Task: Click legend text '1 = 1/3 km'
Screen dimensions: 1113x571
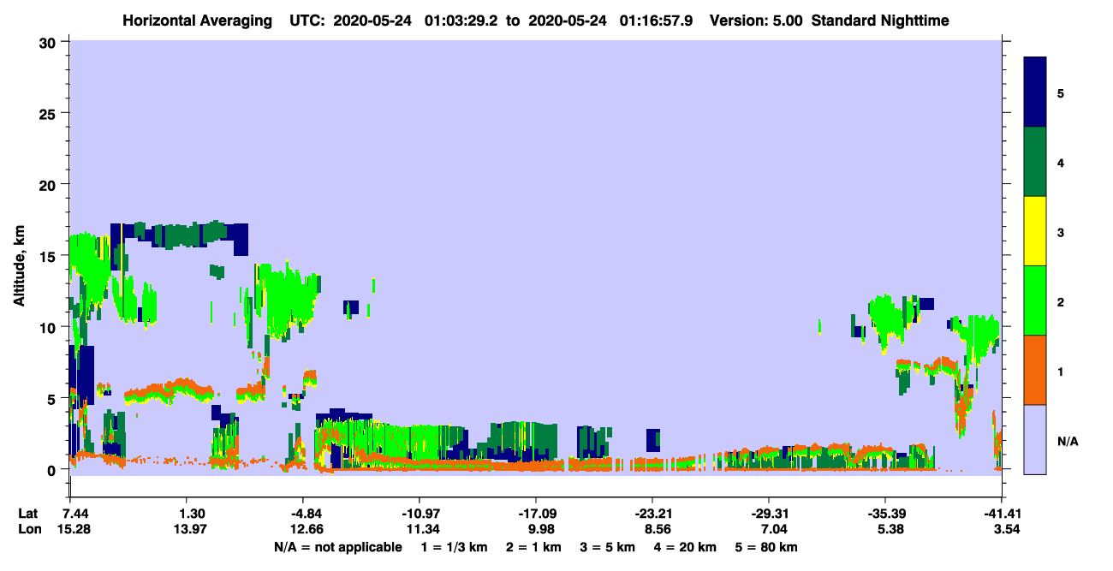Action: 455,547
